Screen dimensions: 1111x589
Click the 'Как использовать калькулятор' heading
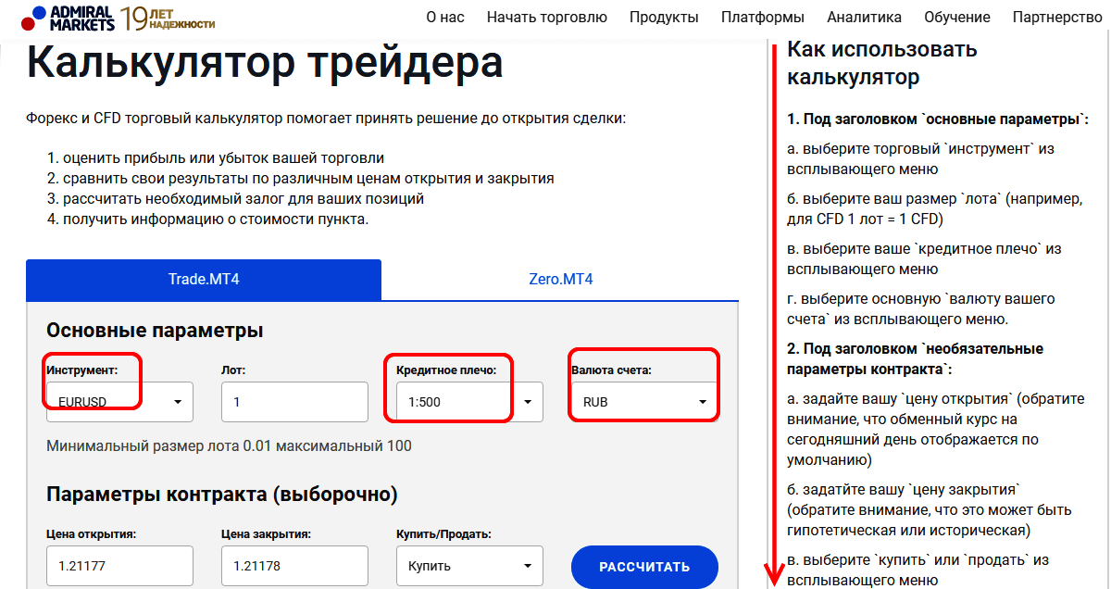[881, 63]
